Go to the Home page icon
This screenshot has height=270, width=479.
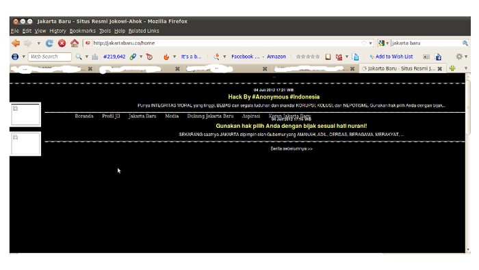pos(75,43)
